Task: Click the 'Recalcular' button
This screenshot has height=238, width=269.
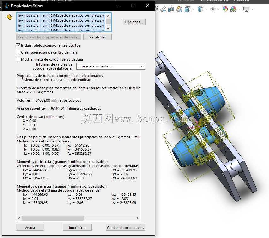Action: click(98, 37)
